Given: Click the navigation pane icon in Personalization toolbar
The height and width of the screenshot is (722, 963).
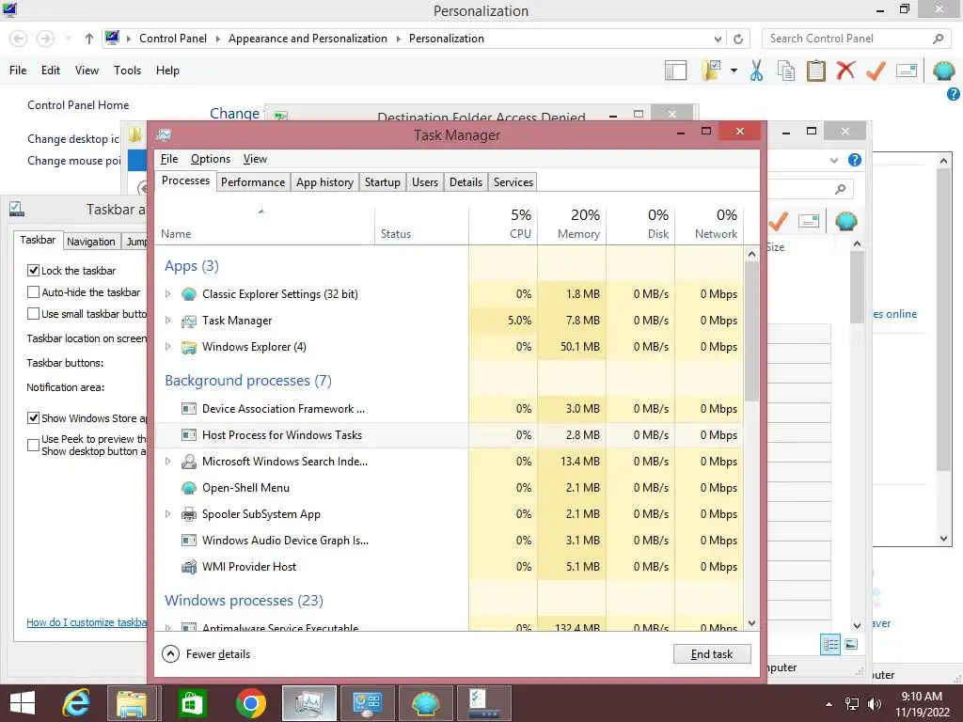Looking at the screenshot, I should point(675,71).
